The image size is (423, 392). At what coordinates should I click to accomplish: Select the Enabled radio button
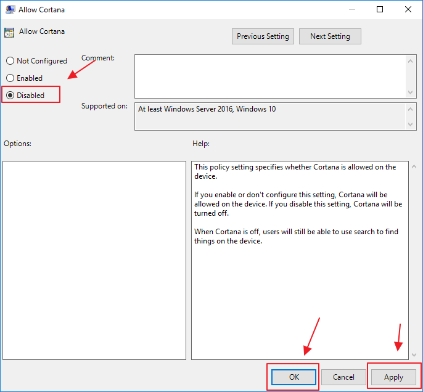click(10, 78)
